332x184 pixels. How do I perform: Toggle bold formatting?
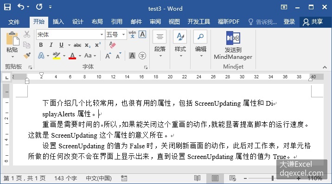(x=41, y=44)
